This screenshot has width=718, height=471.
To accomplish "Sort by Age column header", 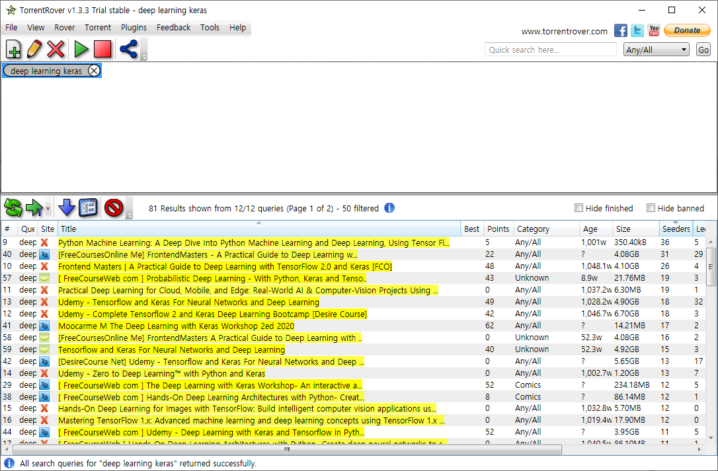I will point(596,229).
